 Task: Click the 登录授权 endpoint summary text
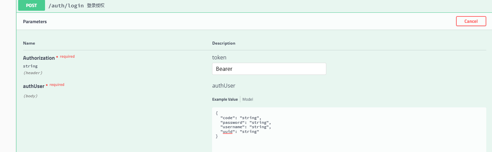coord(96,6)
